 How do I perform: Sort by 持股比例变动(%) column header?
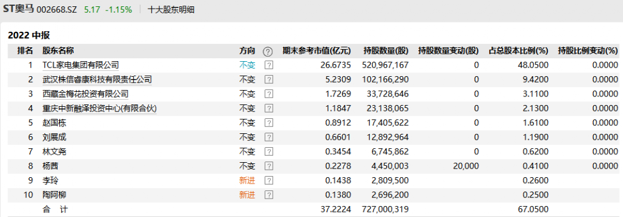click(588, 51)
